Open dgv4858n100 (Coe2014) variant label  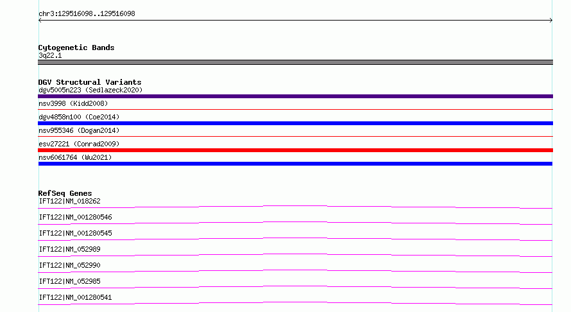click(79, 117)
